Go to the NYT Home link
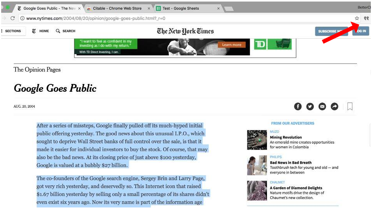372x209 pixels. tap(41, 31)
